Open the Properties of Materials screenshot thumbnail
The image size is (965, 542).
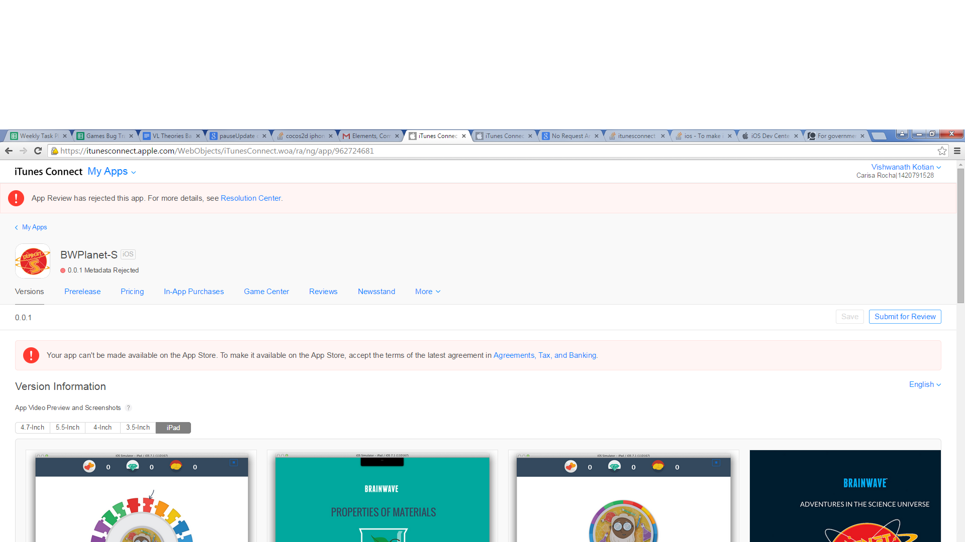(382, 496)
